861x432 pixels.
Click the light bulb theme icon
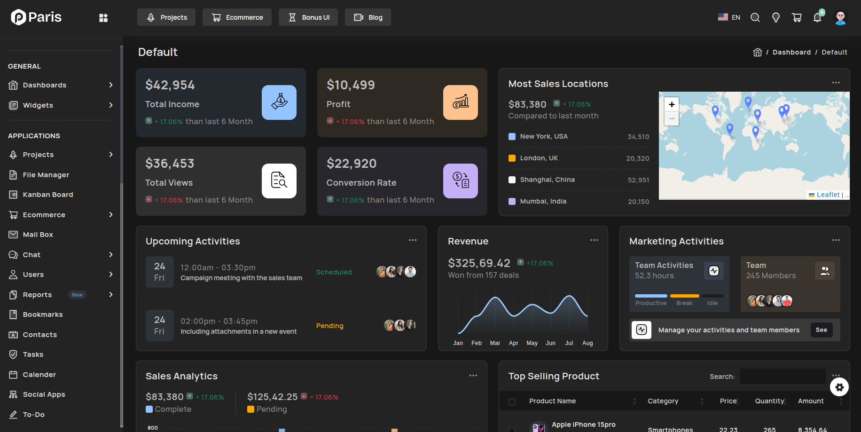click(775, 17)
